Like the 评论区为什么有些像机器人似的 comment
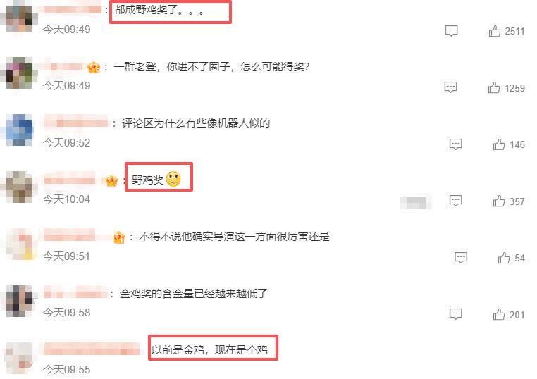The width and height of the screenshot is (537, 379). coord(499,144)
